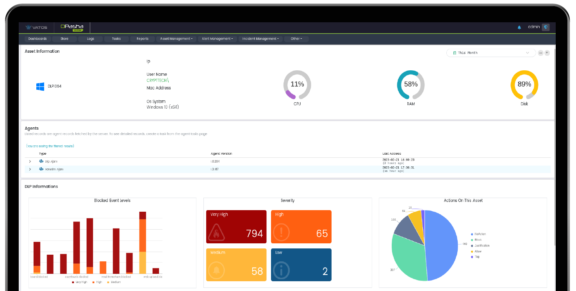The height and width of the screenshot is (291, 576).
Task: Click the flame warning icon on Very High card
Action: coord(216,232)
